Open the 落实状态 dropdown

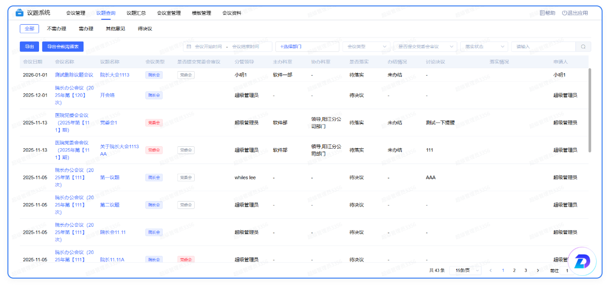pyautogui.click(x=484, y=47)
